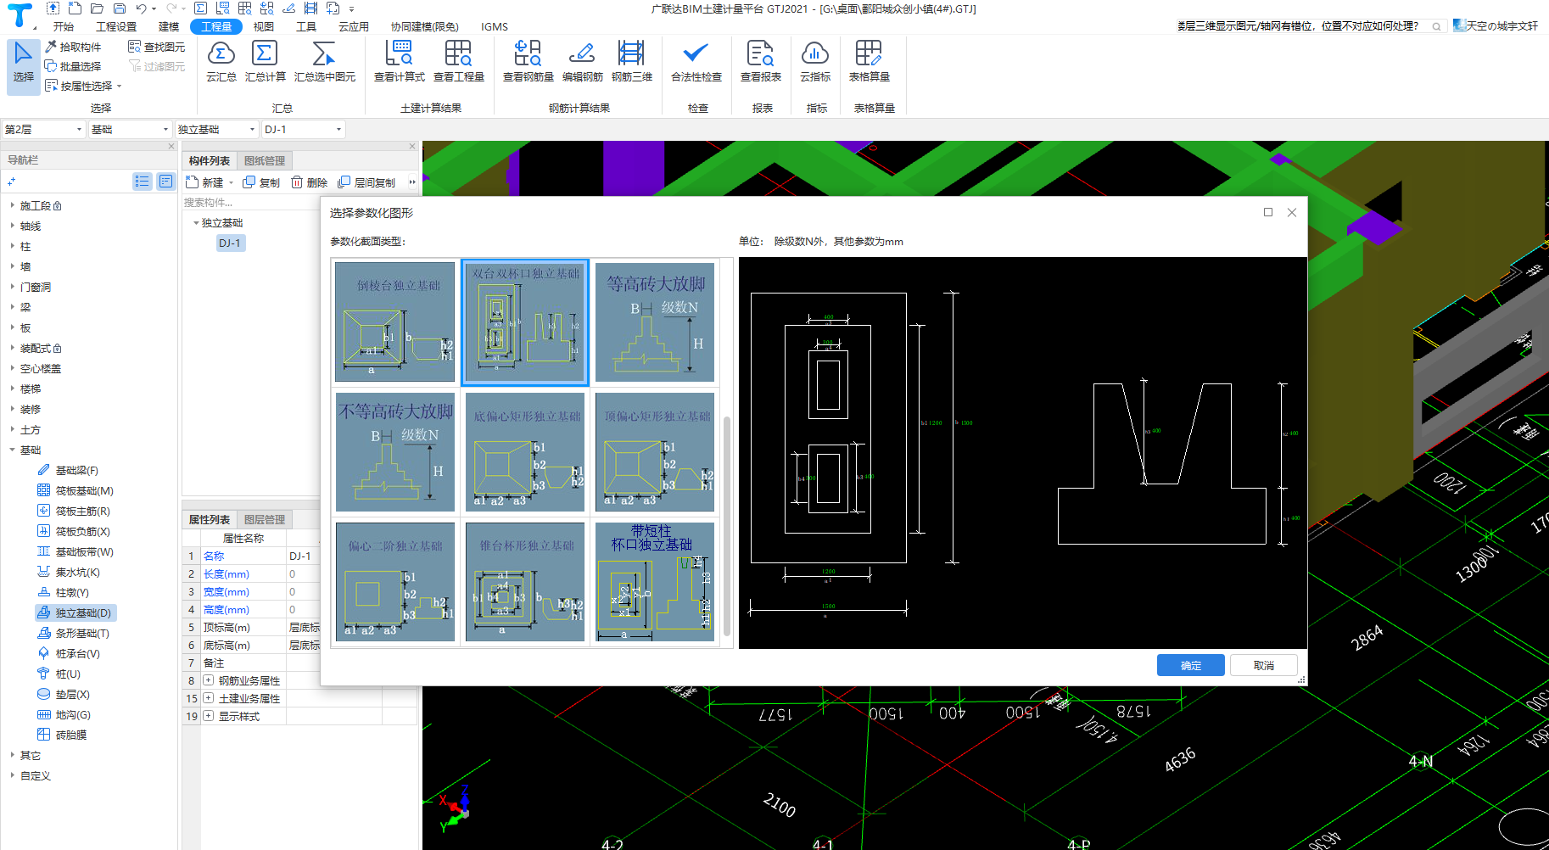Expand 显示样式 property group

[x=208, y=716]
